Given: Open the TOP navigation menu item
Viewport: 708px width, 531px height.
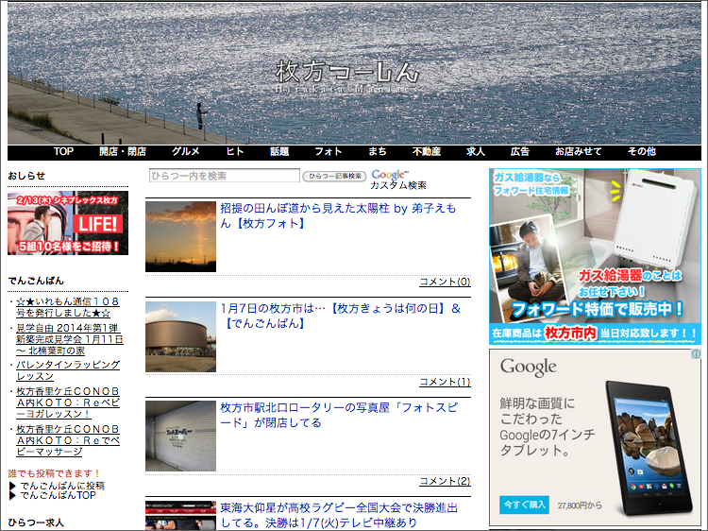Looking at the screenshot, I should pyautogui.click(x=63, y=152).
